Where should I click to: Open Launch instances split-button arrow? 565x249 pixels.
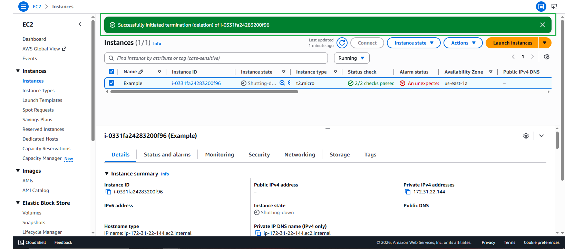pos(545,43)
